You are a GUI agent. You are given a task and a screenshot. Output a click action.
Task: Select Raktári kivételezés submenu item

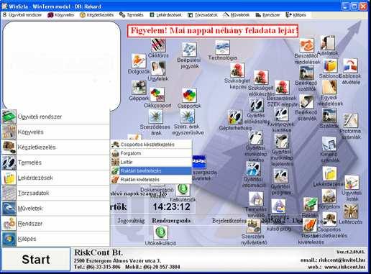click(x=151, y=179)
